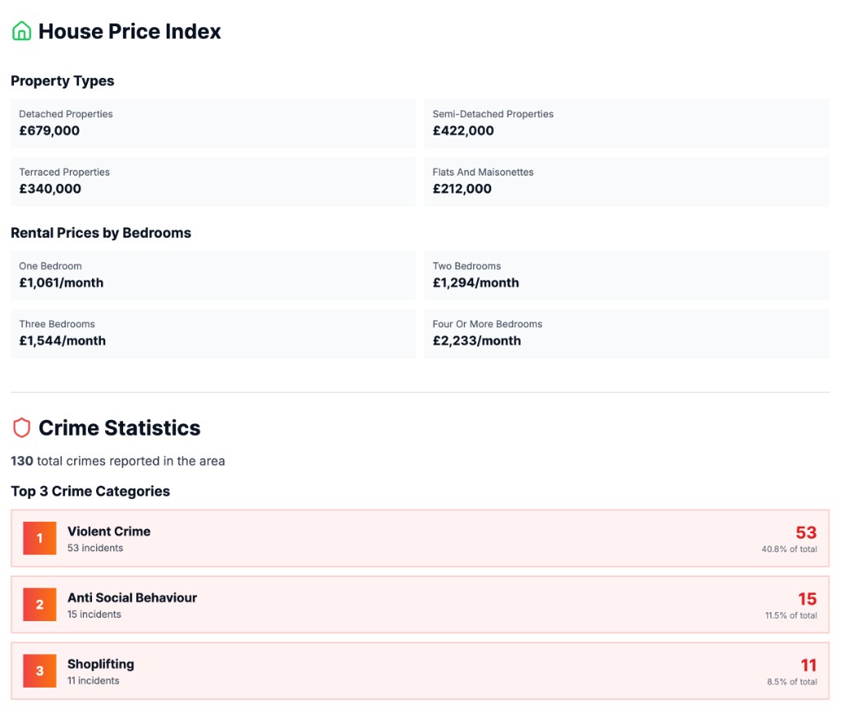The height and width of the screenshot is (722, 841).
Task: Expand the Violent Crime category row
Action: (x=420, y=538)
